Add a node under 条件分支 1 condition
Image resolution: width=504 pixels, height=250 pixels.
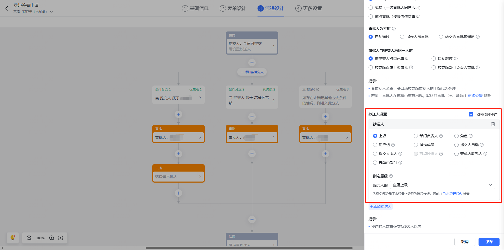[178, 114]
